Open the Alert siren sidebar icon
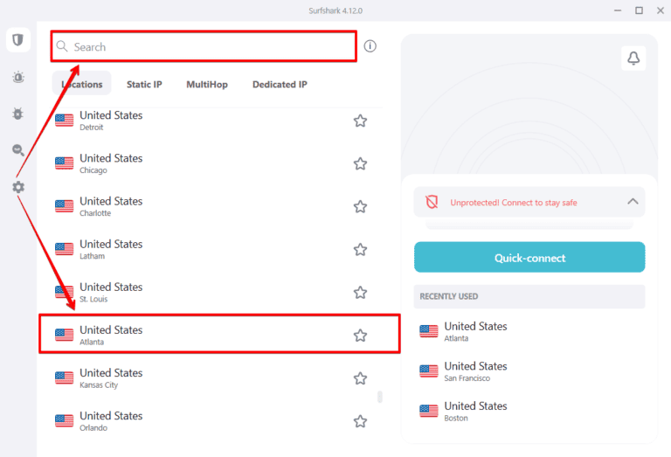671x457 pixels. [x=17, y=77]
